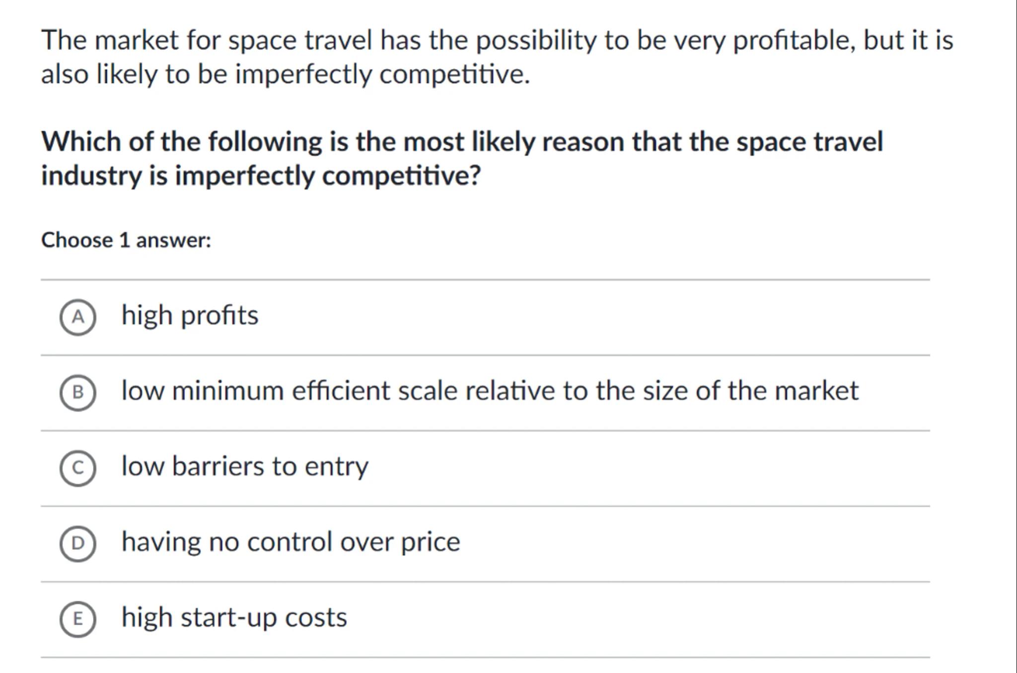Click the word "price" in option D
The image size is (1017, 673).
[x=430, y=542]
